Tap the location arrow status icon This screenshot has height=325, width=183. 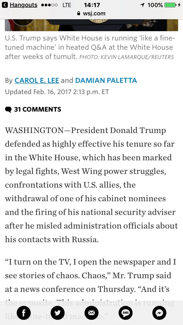(142, 5)
